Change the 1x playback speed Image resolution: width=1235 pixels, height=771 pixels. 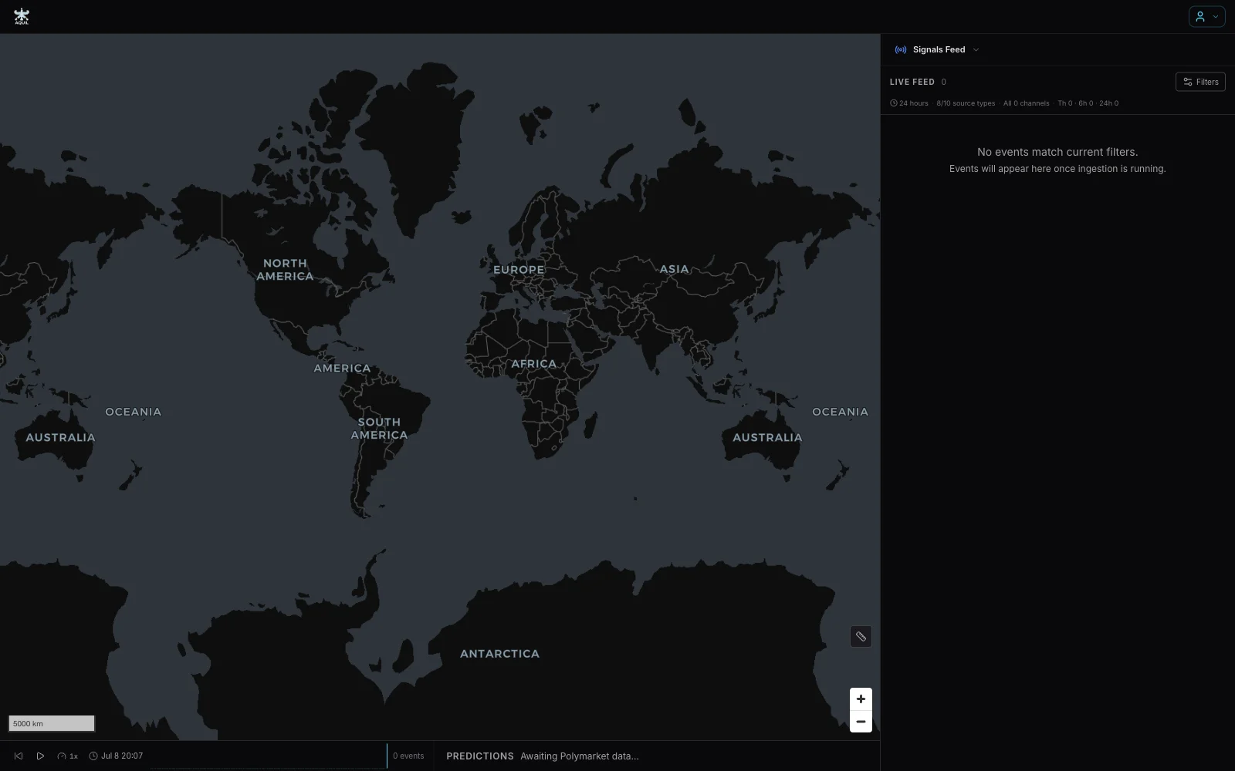tap(67, 756)
